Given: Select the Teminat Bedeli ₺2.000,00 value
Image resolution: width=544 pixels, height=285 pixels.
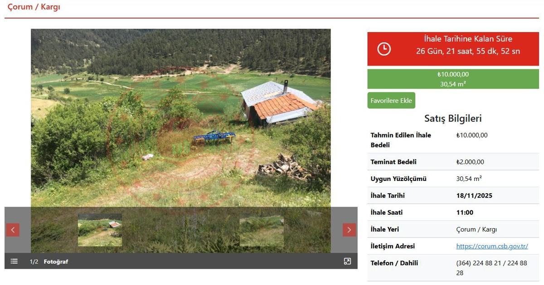Looking at the screenshot, I should pyautogui.click(x=470, y=162).
